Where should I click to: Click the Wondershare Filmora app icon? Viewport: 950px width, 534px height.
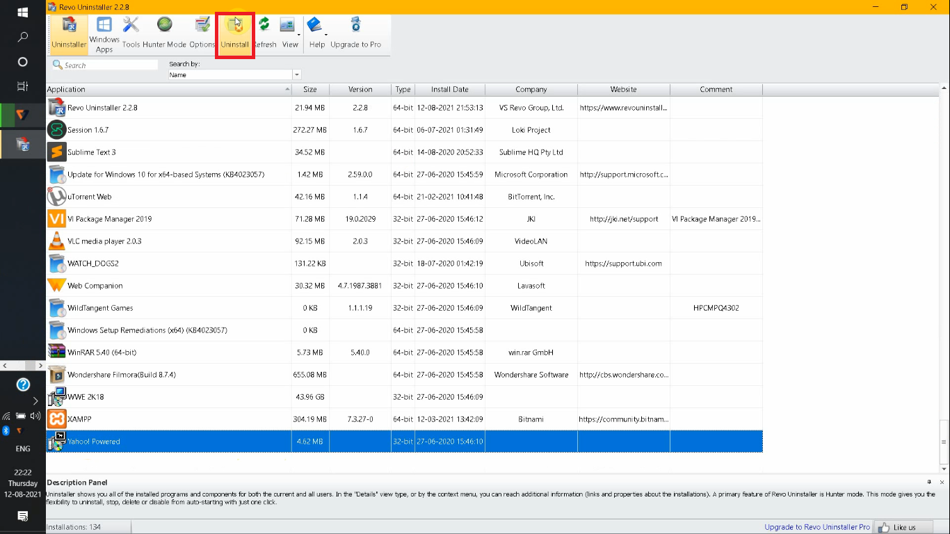pyautogui.click(x=56, y=375)
